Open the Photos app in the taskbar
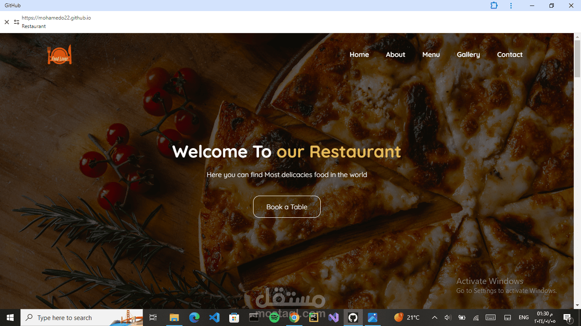The height and width of the screenshot is (326, 581). 373,318
